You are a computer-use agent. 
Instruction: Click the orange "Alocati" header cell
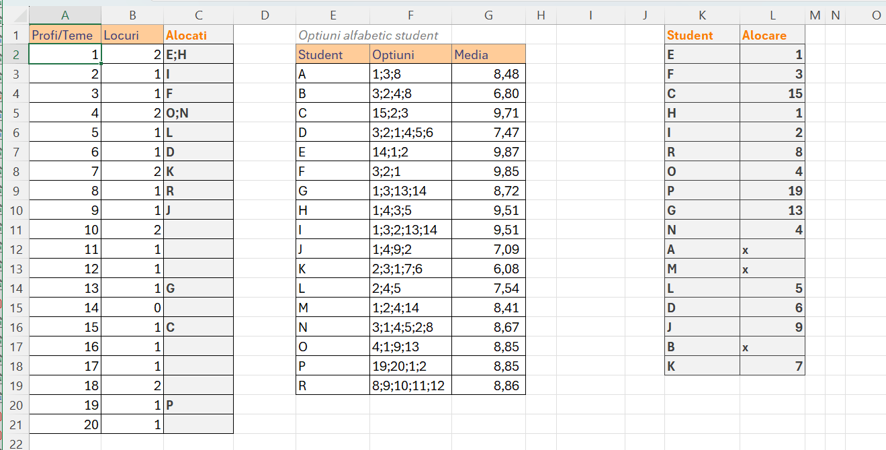(199, 35)
